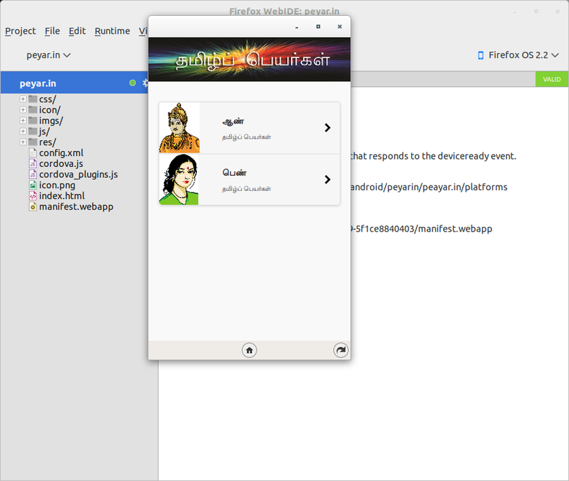
Task: Click the cordova.js file icon
Action: click(x=32, y=164)
